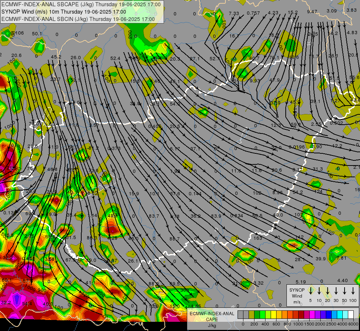Pick the bright magenta swatch in CAPE legend

point(312,315)
